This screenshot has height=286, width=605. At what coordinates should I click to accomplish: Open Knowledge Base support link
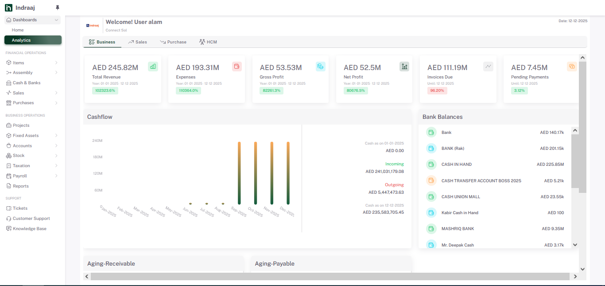click(29, 229)
